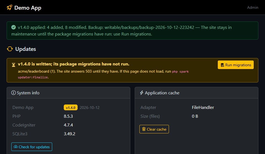Screen dimensions: 265x154
Task: Click the Updates refresh arrows icon
Action: coord(10,49)
